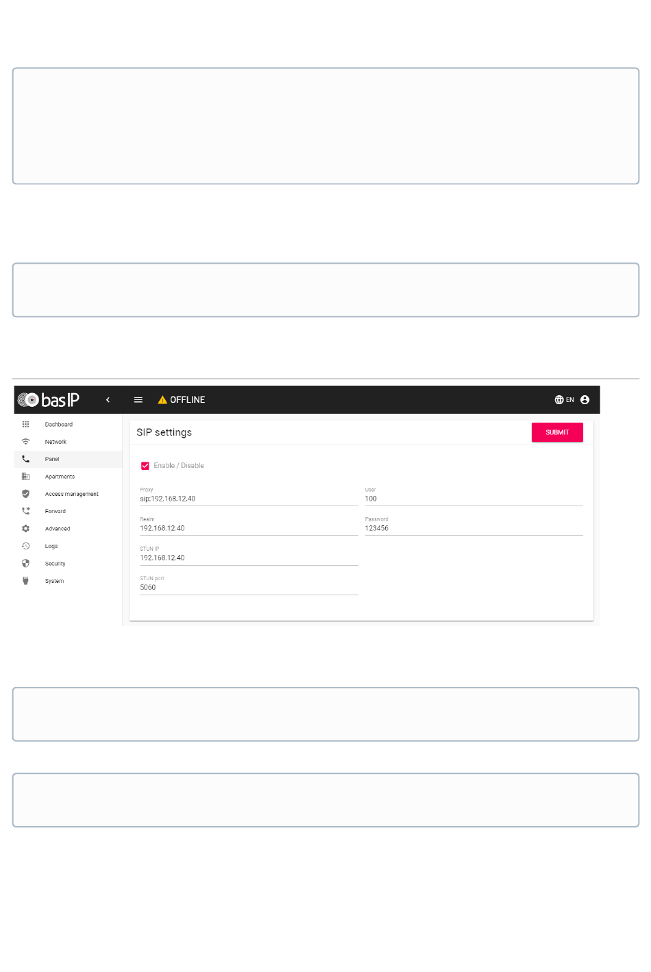651x972 pixels.
Task: Click the Network wifi icon
Action: tap(25, 442)
